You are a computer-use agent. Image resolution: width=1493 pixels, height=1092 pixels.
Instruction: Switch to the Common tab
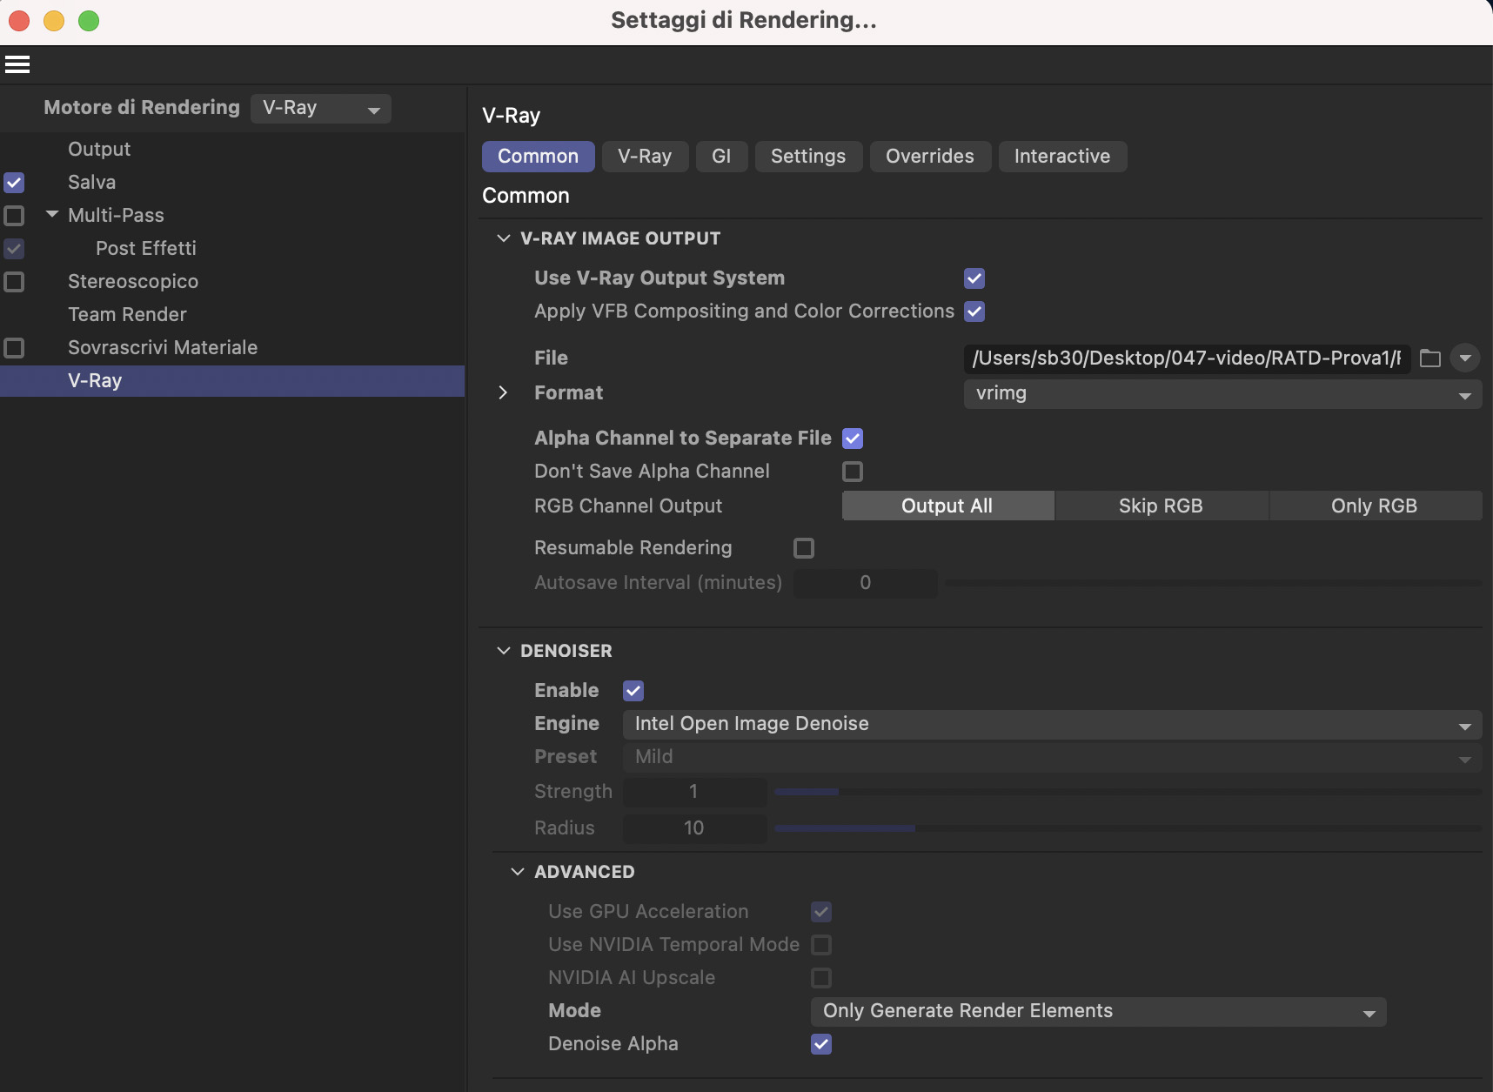coord(538,157)
